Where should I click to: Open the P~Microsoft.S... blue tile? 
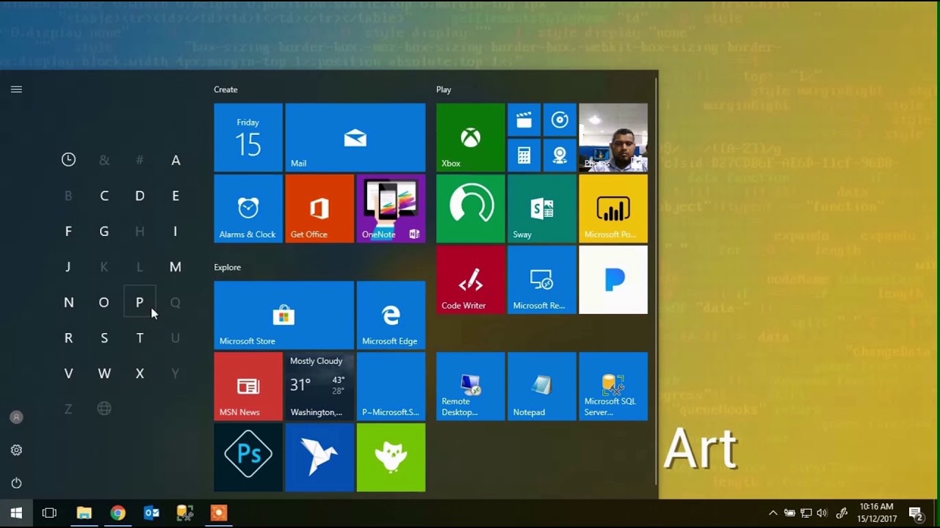(391, 386)
